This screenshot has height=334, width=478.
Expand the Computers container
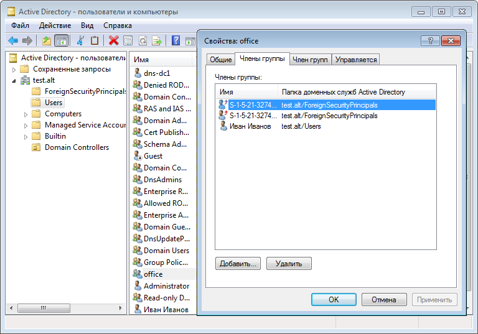(x=26, y=114)
